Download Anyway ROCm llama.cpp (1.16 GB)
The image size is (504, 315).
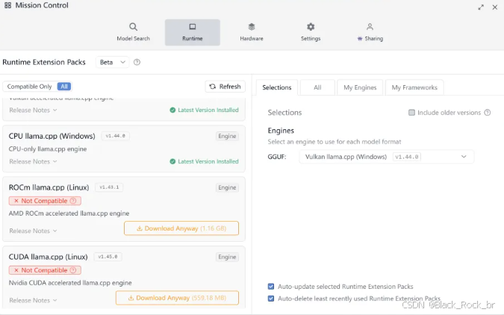(x=181, y=228)
